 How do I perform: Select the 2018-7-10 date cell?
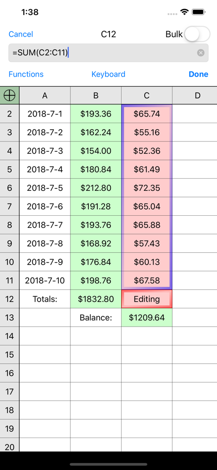(45, 281)
